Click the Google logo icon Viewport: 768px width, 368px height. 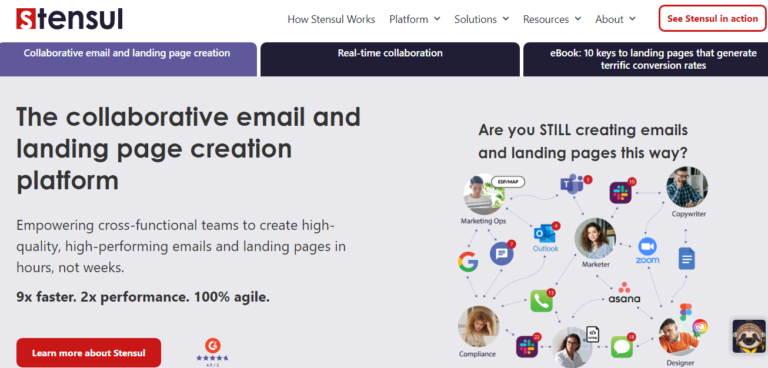click(x=468, y=262)
